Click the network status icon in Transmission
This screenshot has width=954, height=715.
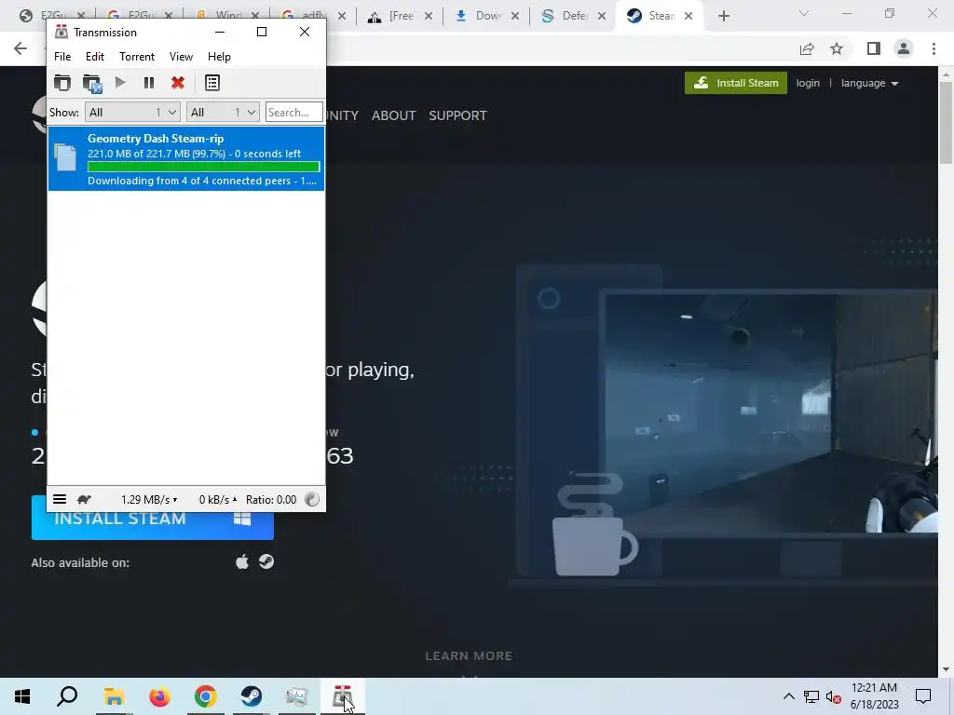(x=311, y=499)
